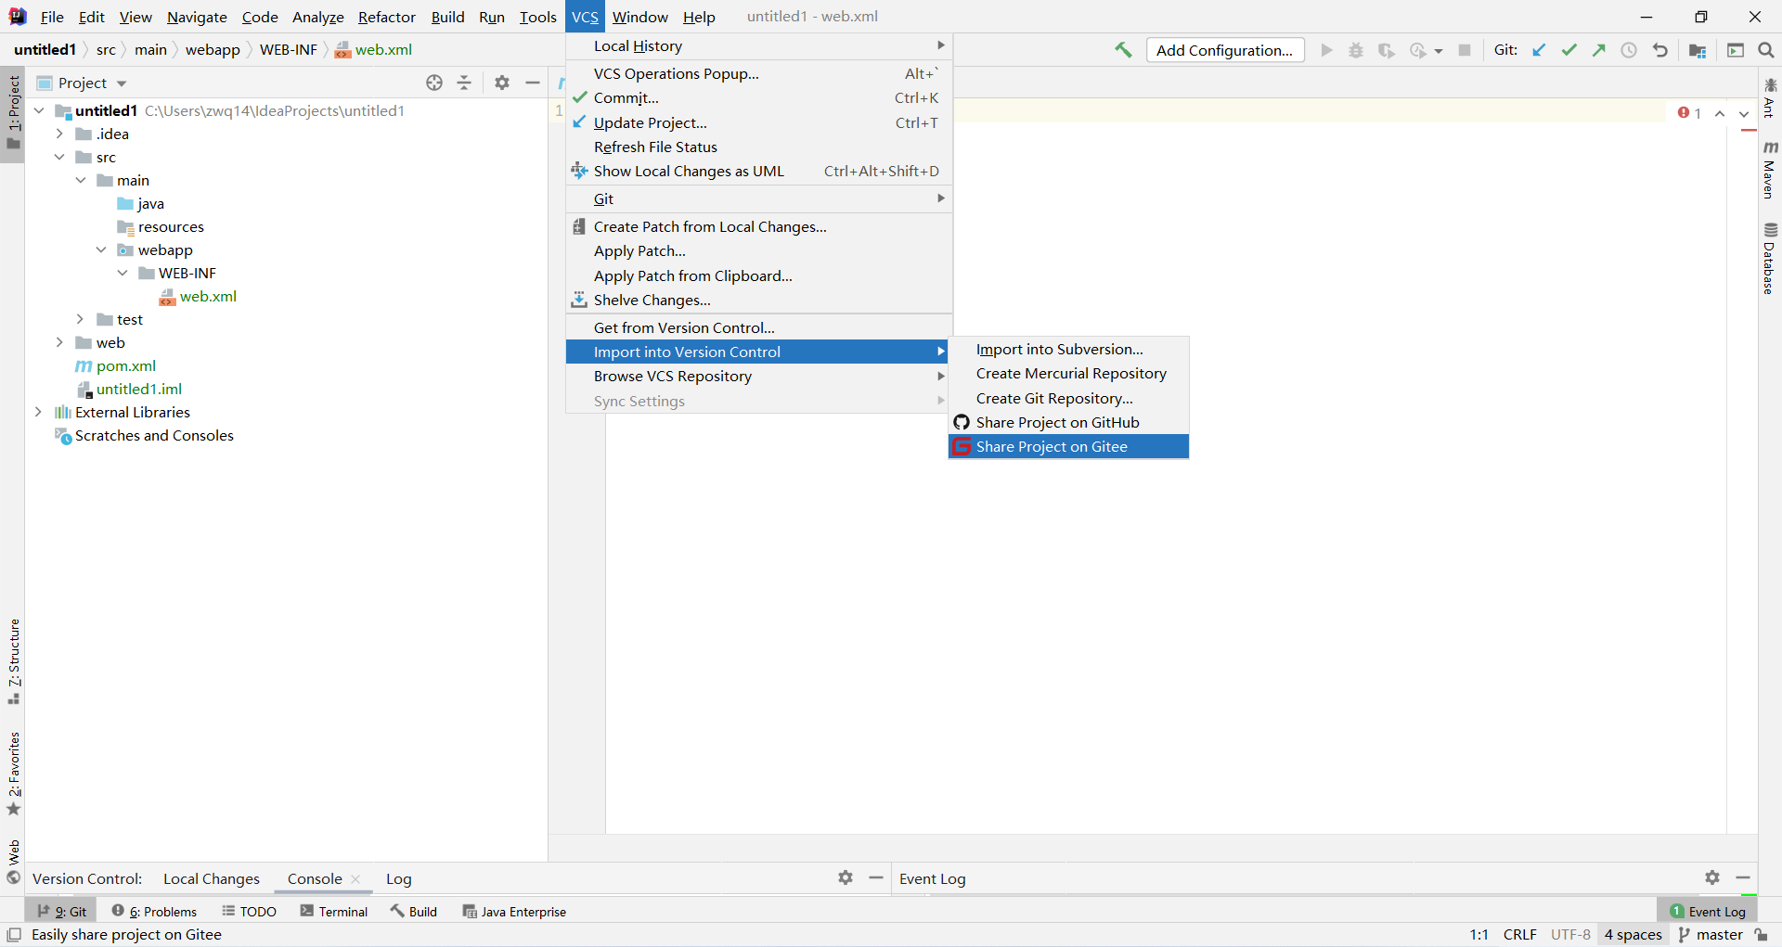Click UTF-8 encoding in status bar
Viewport: 1782px width, 947px height.
1570,935
